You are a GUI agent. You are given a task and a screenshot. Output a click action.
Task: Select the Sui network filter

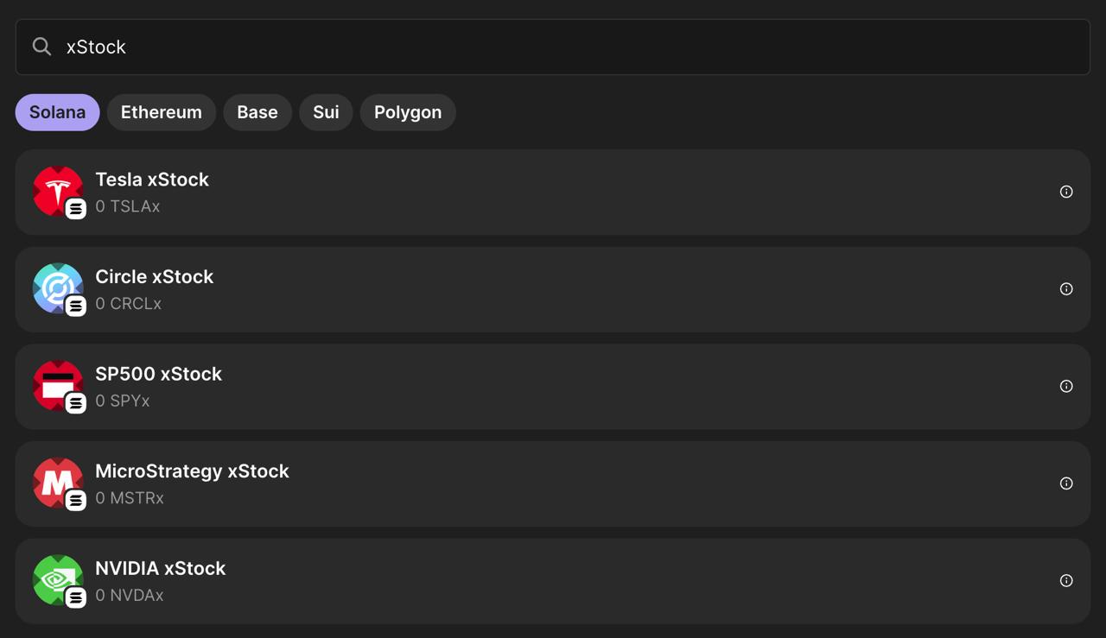click(326, 112)
